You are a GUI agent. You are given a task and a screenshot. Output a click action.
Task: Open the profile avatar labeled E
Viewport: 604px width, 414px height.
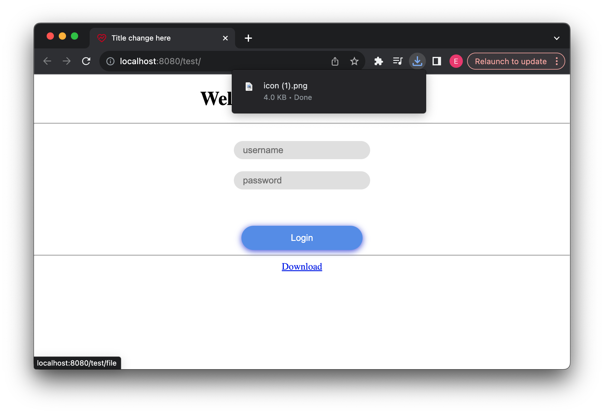click(456, 61)
